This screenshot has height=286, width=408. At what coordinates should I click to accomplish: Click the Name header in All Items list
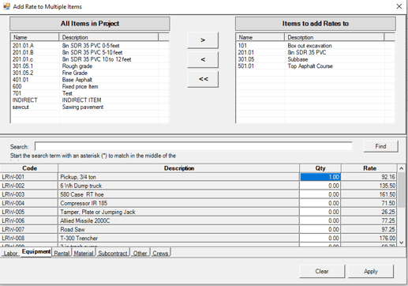pyautogui.click(x=35, y=37)
